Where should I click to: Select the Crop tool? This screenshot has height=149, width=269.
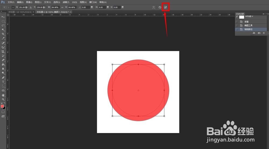3,34
